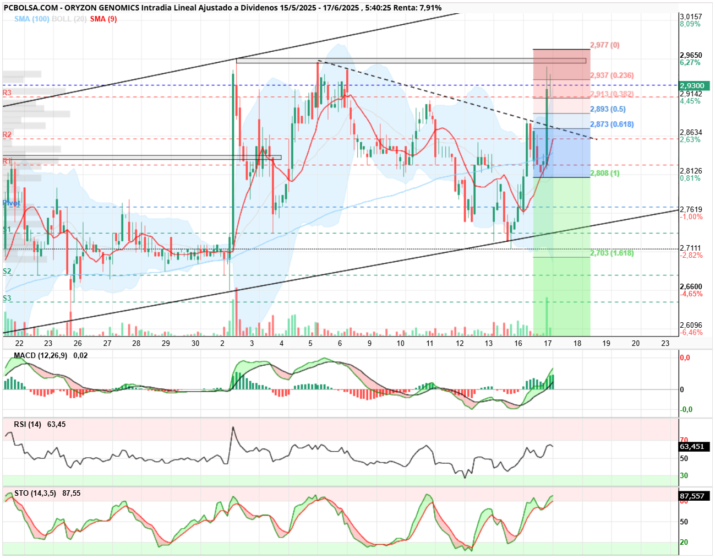Click the SMA (9) indicator label
The image size is (715, 558).
pyautogui.click(x=103, y=19)
